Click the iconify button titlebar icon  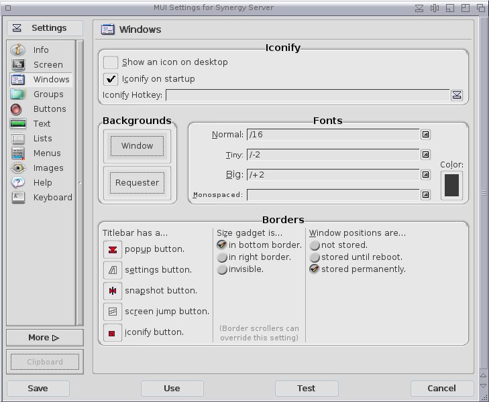(x=112, y=333)
